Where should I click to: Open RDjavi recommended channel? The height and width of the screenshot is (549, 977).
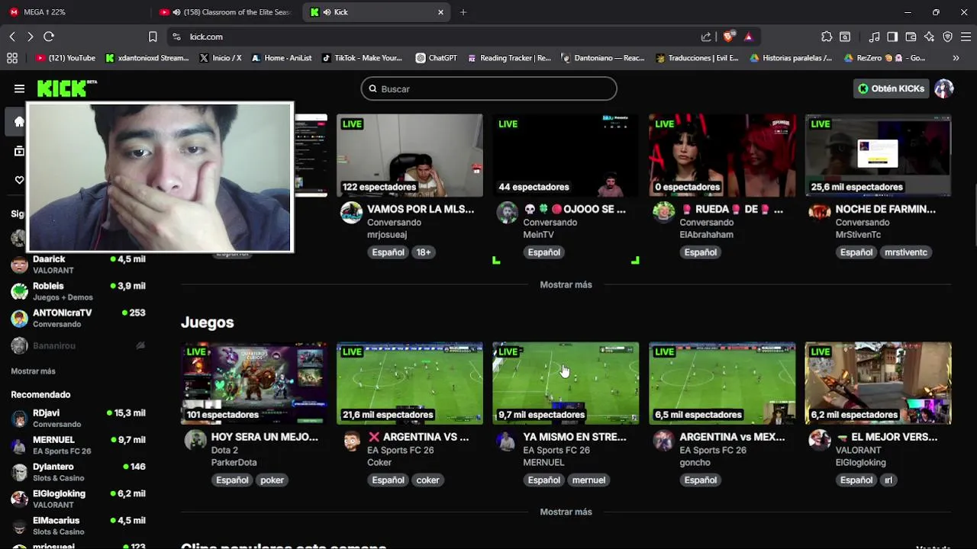coord(78,418)
